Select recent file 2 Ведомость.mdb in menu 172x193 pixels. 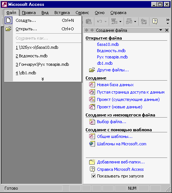(43, 56)
